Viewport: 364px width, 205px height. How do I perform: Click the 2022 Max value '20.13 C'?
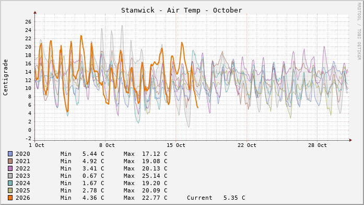tap(155, 168)
